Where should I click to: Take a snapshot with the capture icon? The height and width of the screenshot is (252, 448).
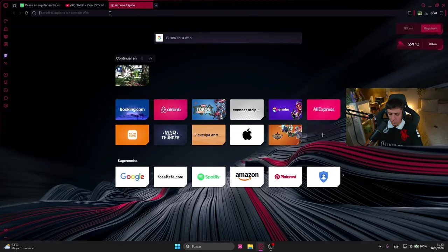coord(410,13)
